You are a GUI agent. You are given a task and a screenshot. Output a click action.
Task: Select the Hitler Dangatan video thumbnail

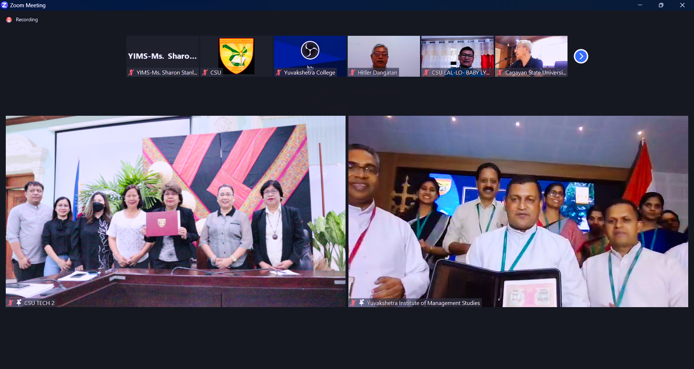(384, 56)
